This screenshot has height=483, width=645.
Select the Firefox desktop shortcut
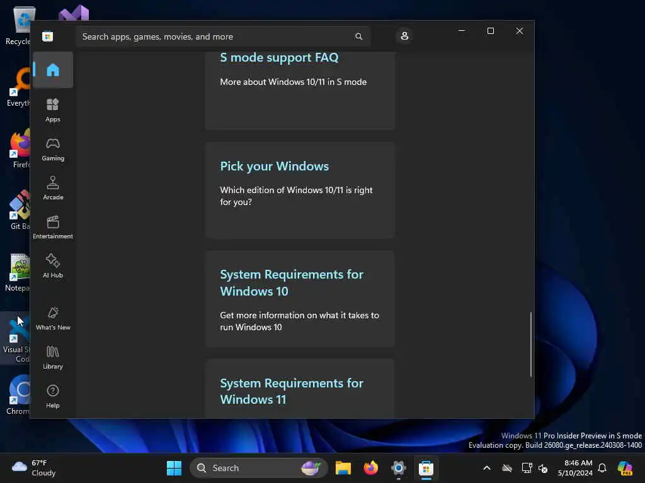tap(20, 148)
